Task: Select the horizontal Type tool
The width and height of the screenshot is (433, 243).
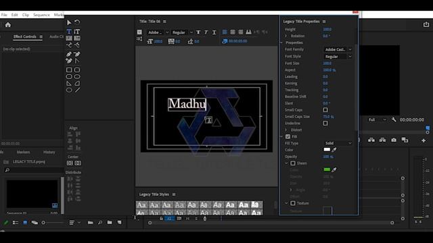Action: (x=69, y=32)
